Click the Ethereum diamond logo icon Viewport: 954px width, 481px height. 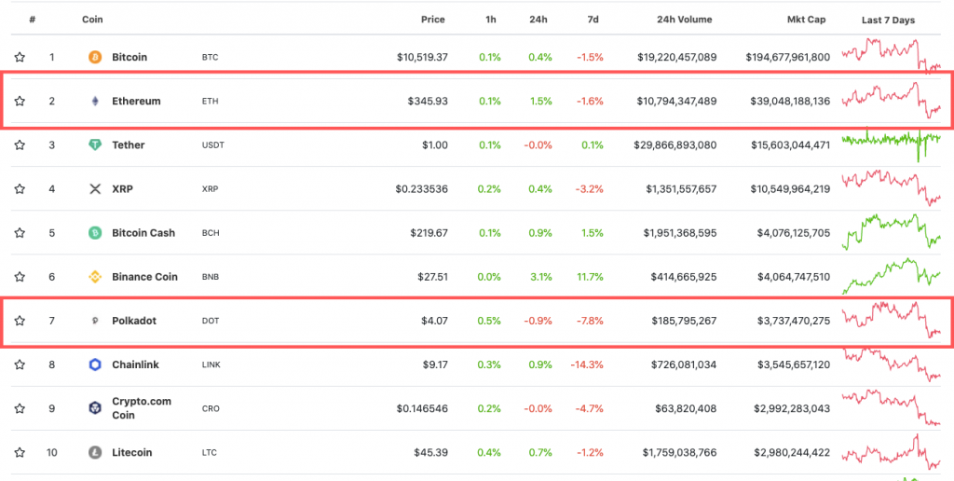(x=95, y=101)
